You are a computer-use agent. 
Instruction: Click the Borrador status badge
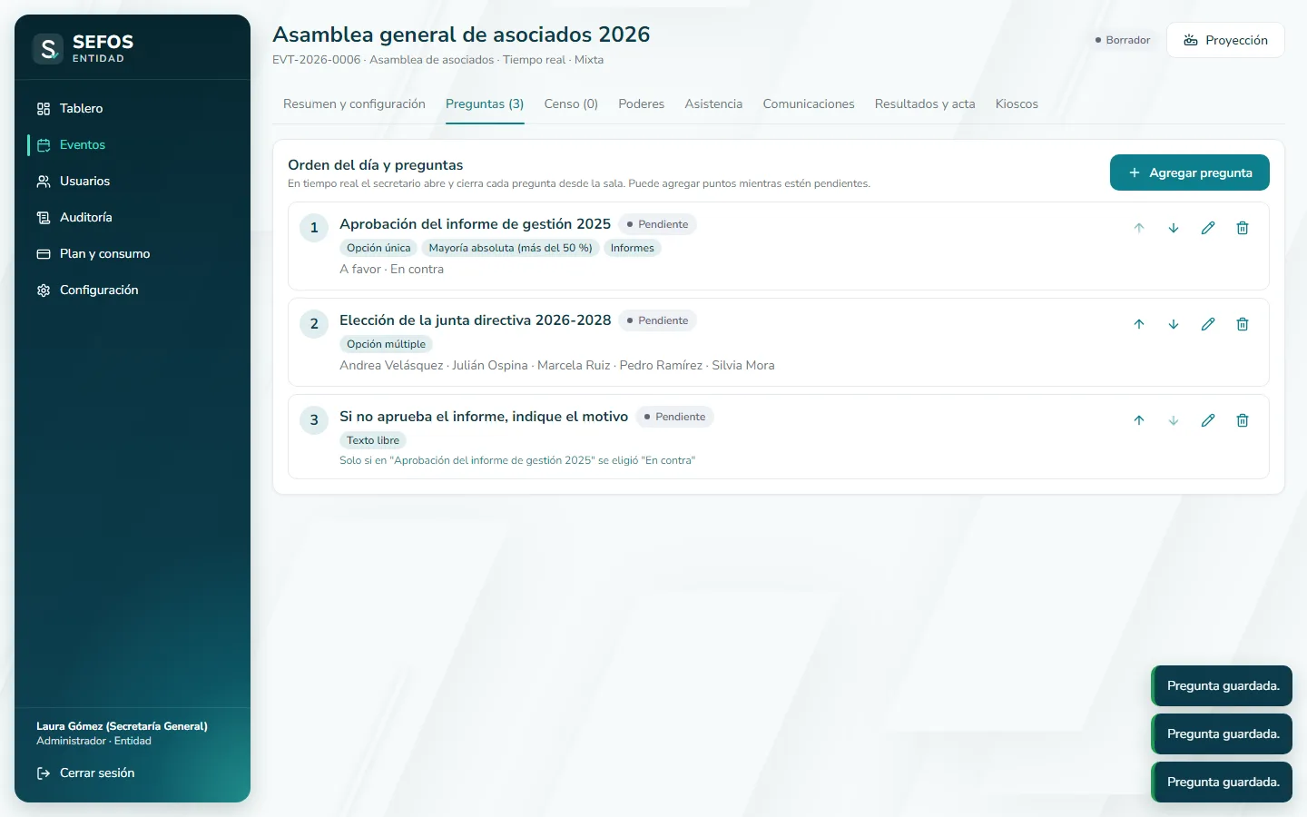(1123, 40)
